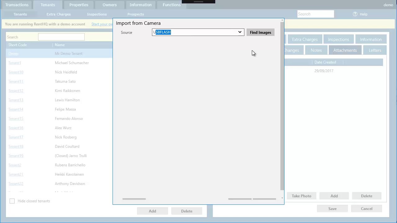Sort by Name column header
Viewport: 397px width, 223px height.
point(60,45)
